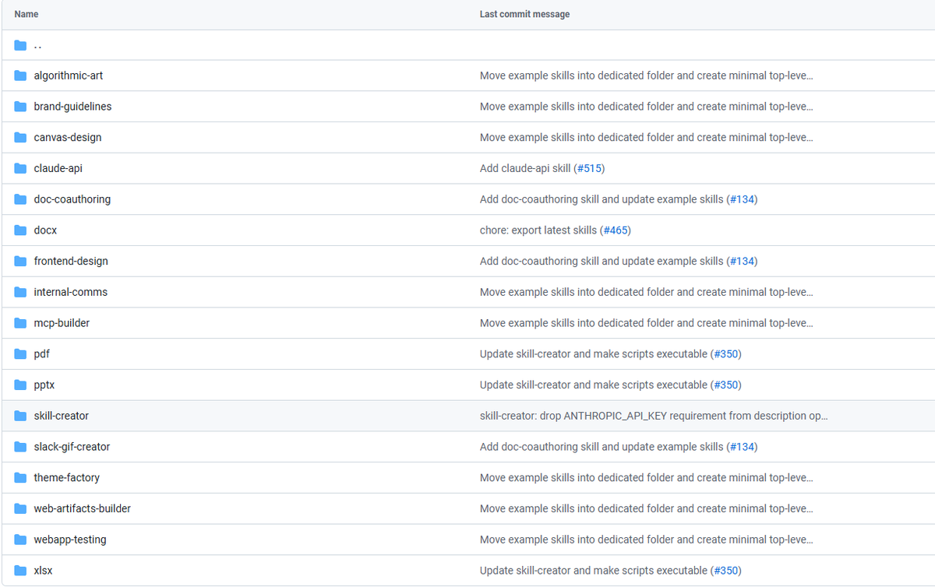Click the theme-factory folder icon
The width and height of the screenshot is (935, 587).
20,478
